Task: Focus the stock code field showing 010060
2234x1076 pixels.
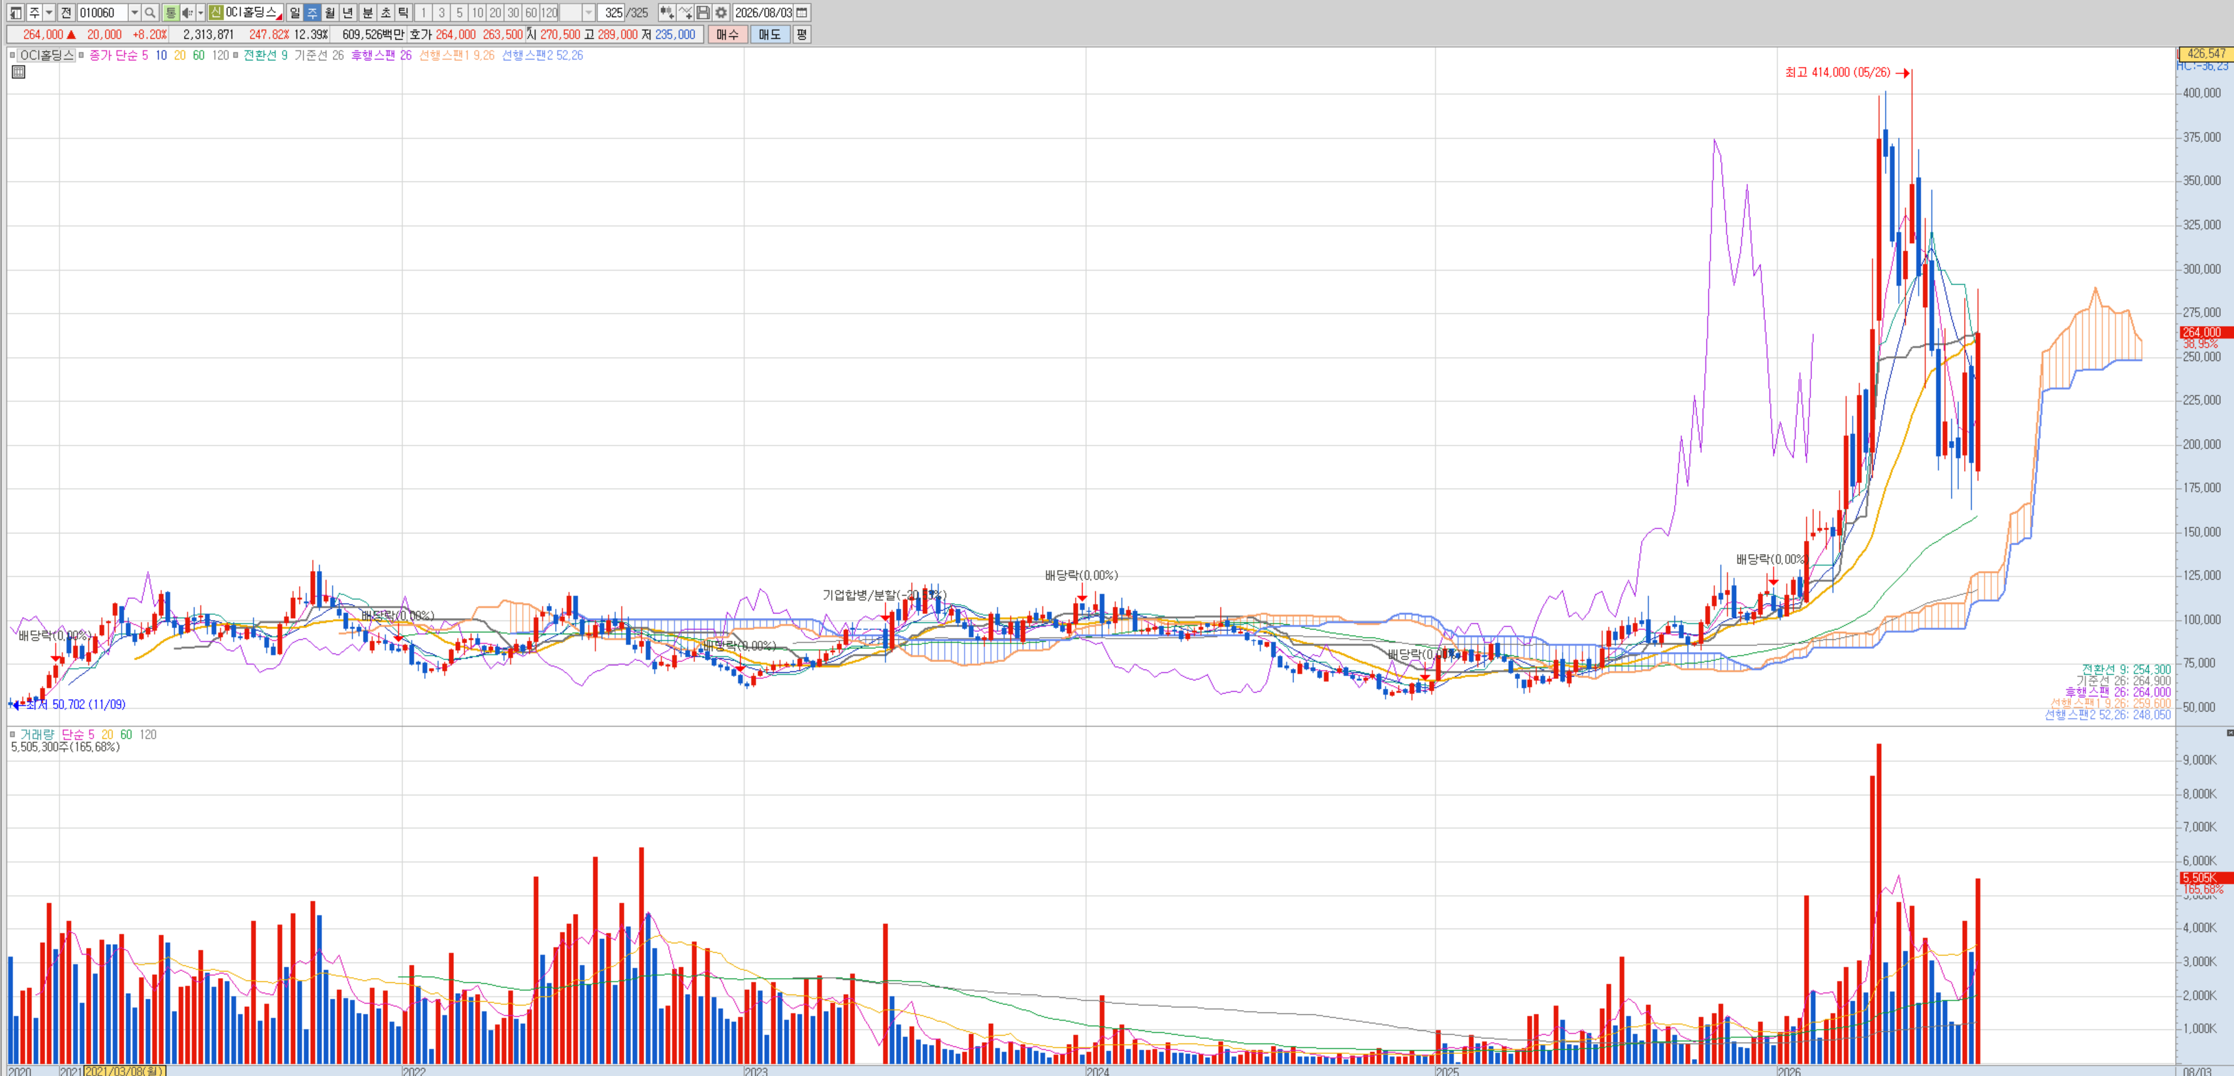Action: coord(102,12)
